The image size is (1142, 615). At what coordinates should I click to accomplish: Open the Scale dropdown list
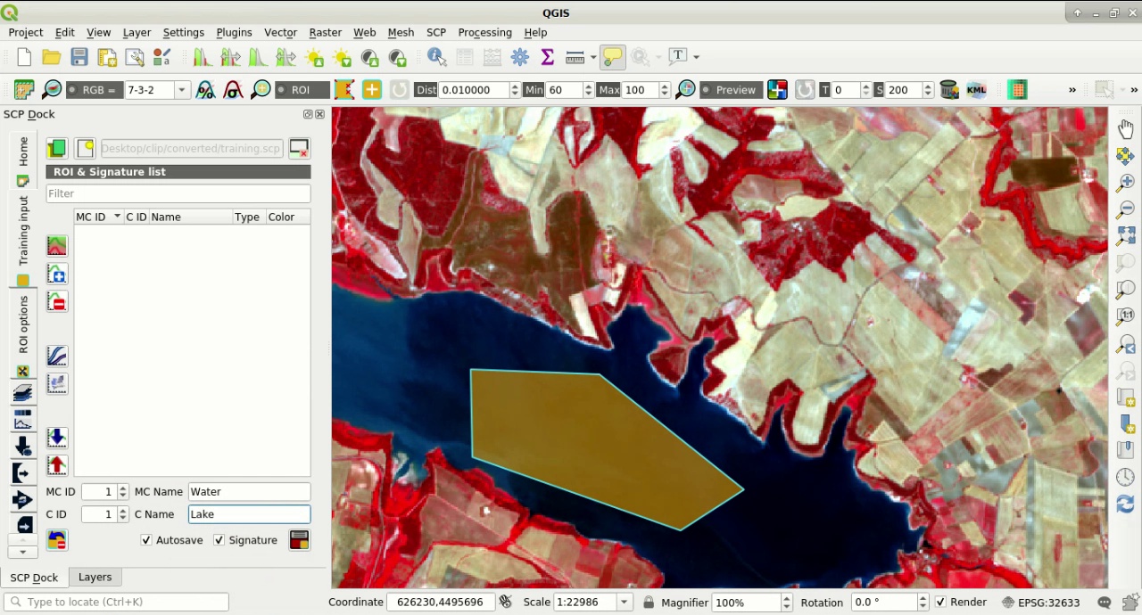coord(625,603)
